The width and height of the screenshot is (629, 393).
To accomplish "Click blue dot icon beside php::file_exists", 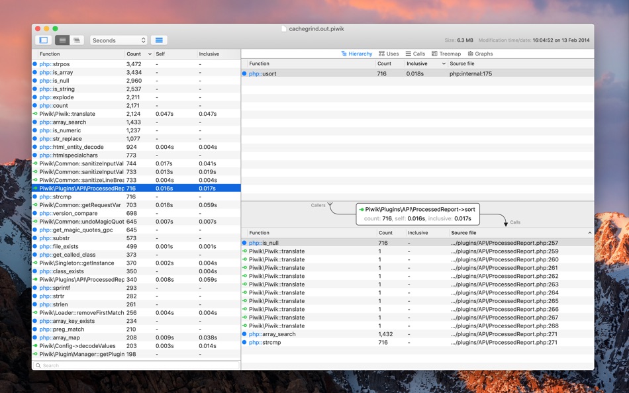I will pos(35,246).
